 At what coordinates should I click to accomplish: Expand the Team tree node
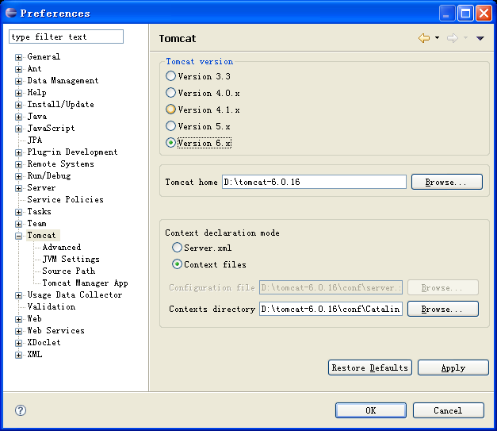click(x=19, y=224)
